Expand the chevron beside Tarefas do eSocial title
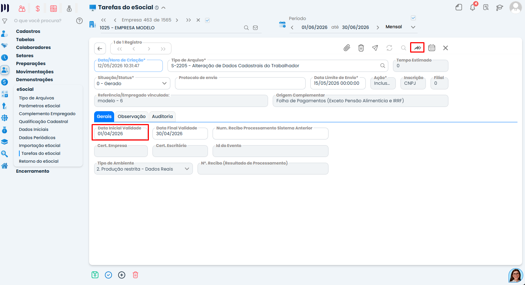Image resolution: width=525 pixels, height=285 pixels. click(x=164, y=8)
